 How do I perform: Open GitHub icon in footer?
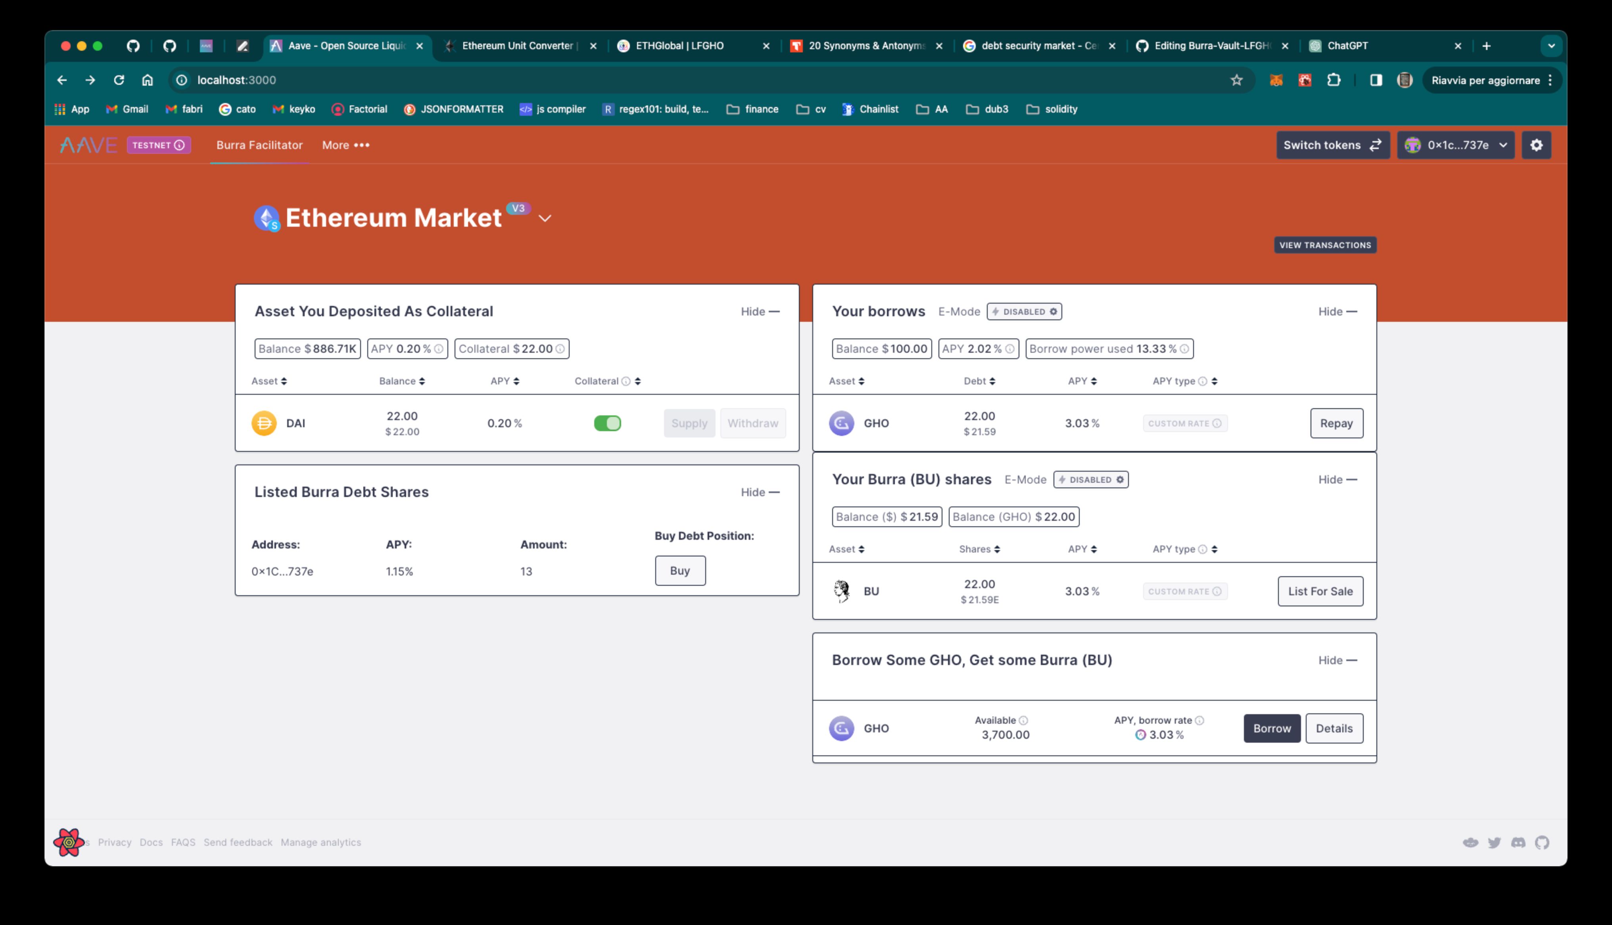pyautogui.click(x=1542, y=843)
